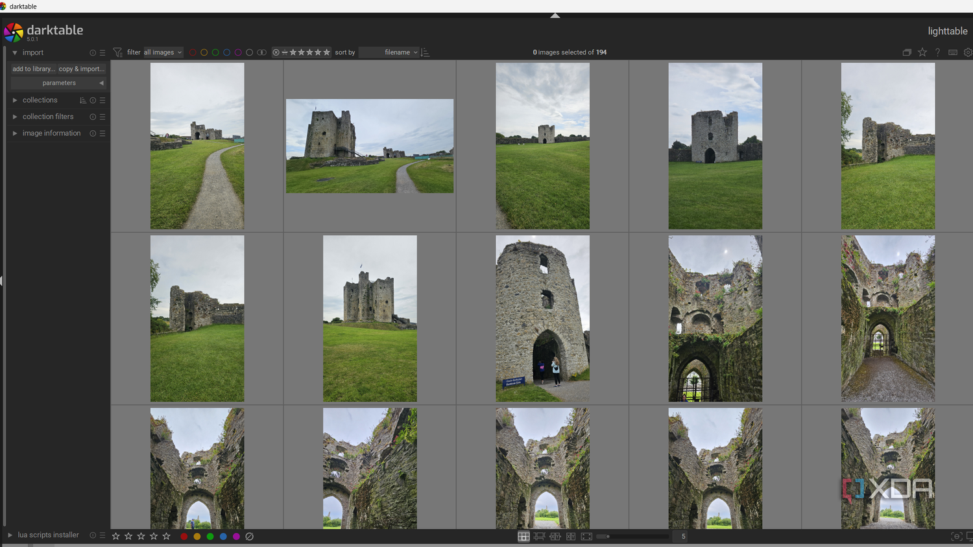Select file manager grid layout icon

point(523,537)
